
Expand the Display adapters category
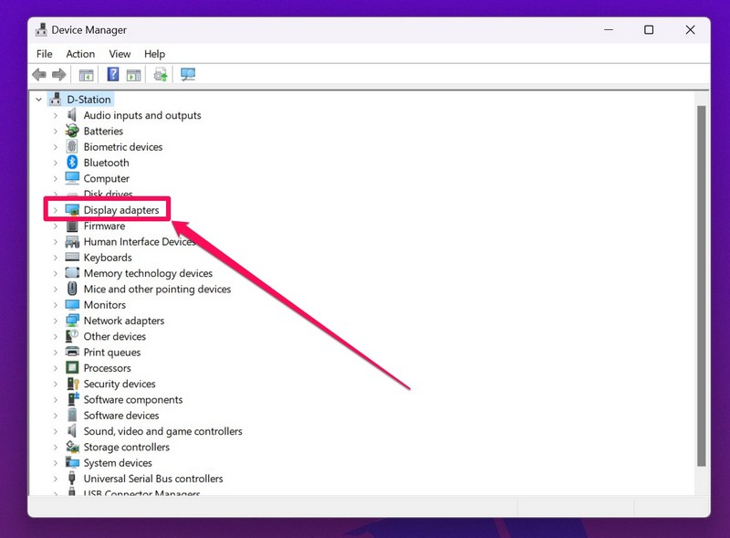[x=55, y=210]
